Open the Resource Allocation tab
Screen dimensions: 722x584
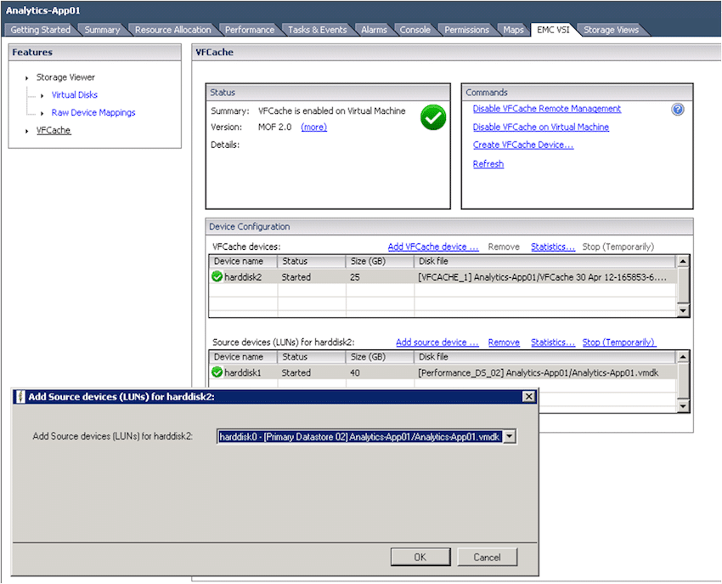click(172, 30)
